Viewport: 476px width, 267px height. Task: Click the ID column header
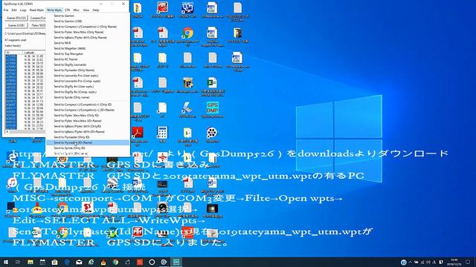(x=14, y=53)
